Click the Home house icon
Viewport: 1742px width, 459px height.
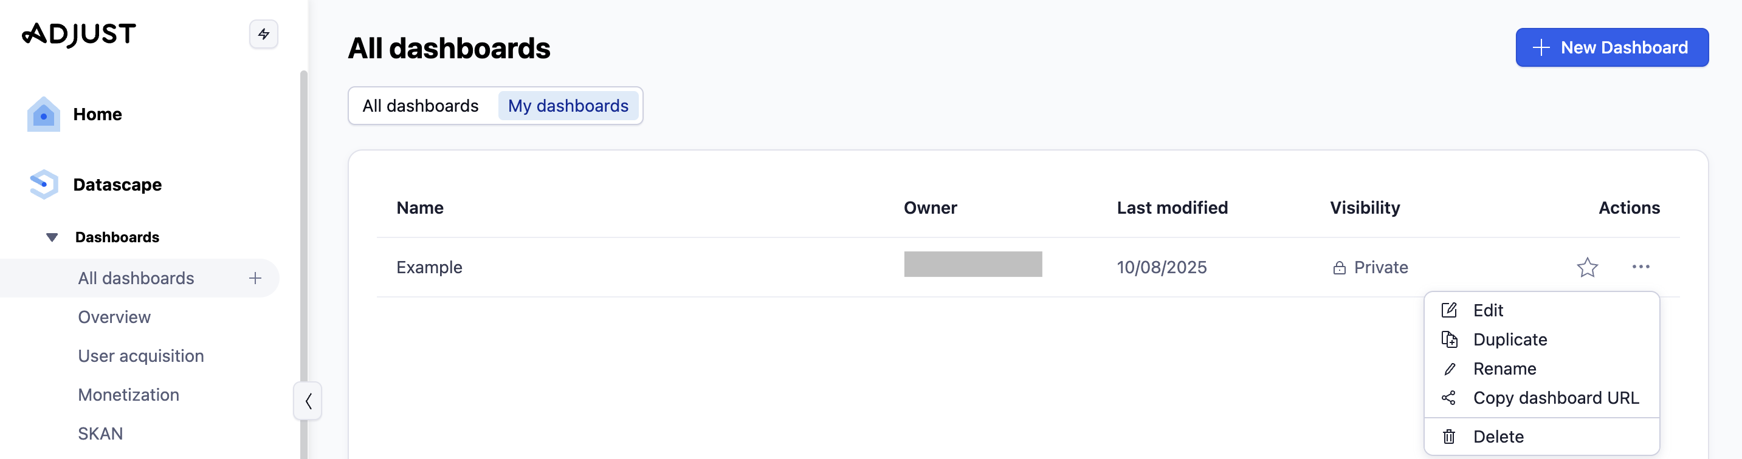pos(43,114)
